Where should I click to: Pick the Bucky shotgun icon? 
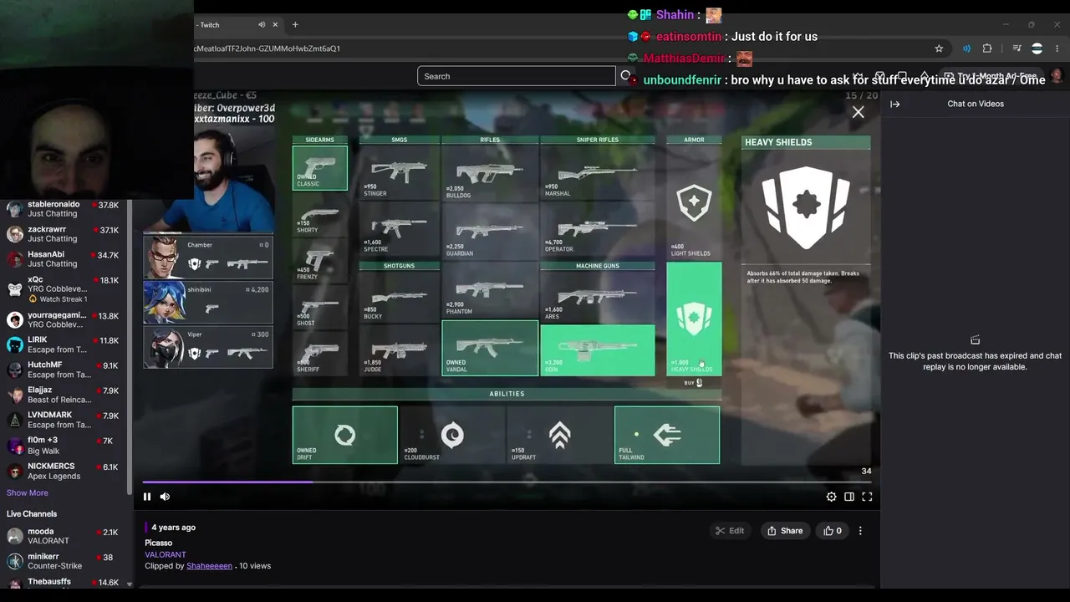[400, 296]
